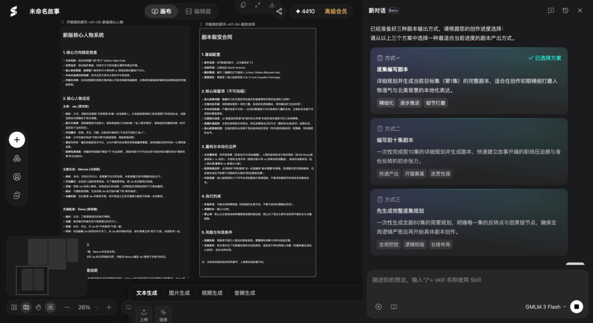Open the 图片生成 tab
Screen dimensions: 593x323
click(179, 293)
